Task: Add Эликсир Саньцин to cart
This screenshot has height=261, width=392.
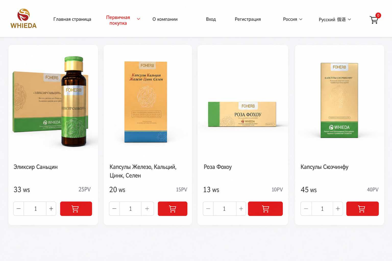Action: pyautogui.click(x=76, y=209)
